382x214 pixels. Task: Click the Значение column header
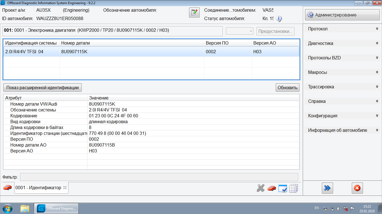coord(193,98)
